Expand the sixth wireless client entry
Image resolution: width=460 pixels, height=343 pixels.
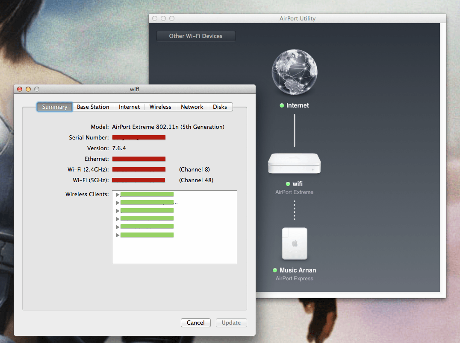[118, 235]
